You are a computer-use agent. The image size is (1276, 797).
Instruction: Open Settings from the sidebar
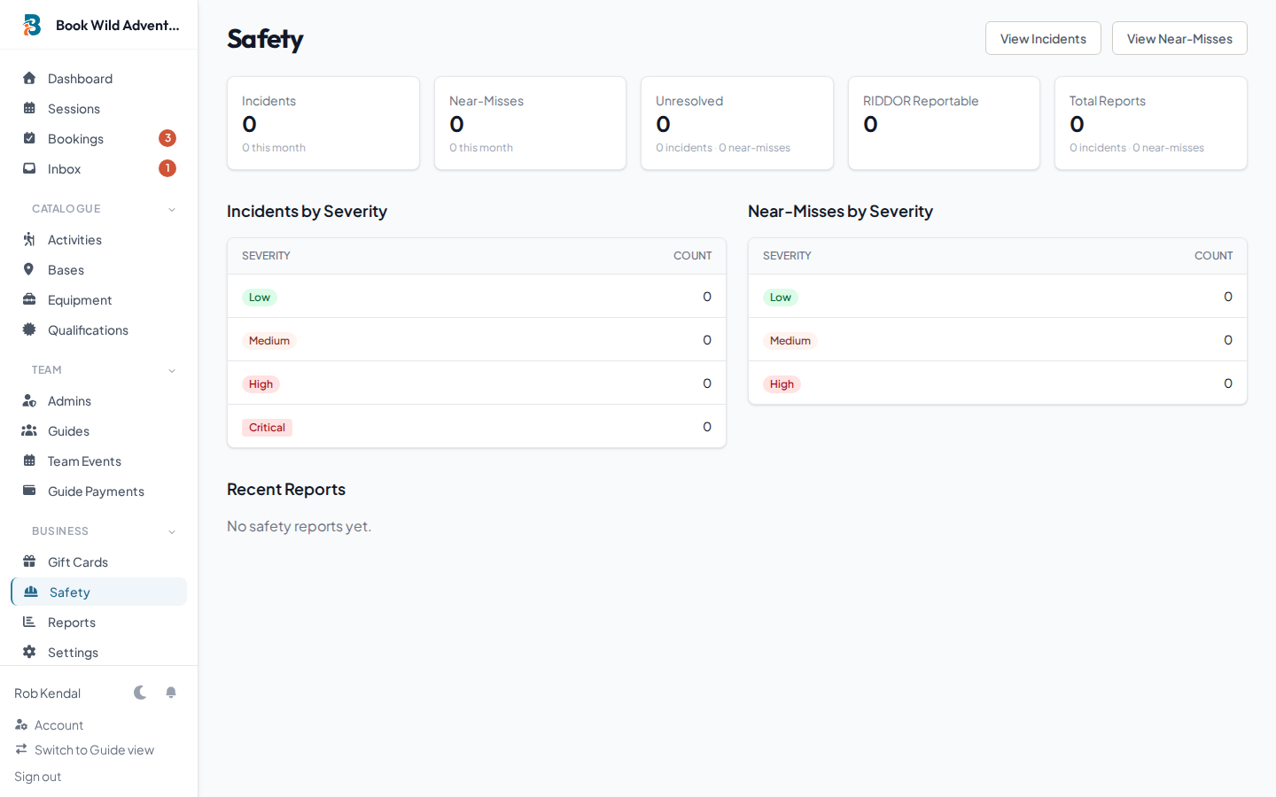[73, 652]
